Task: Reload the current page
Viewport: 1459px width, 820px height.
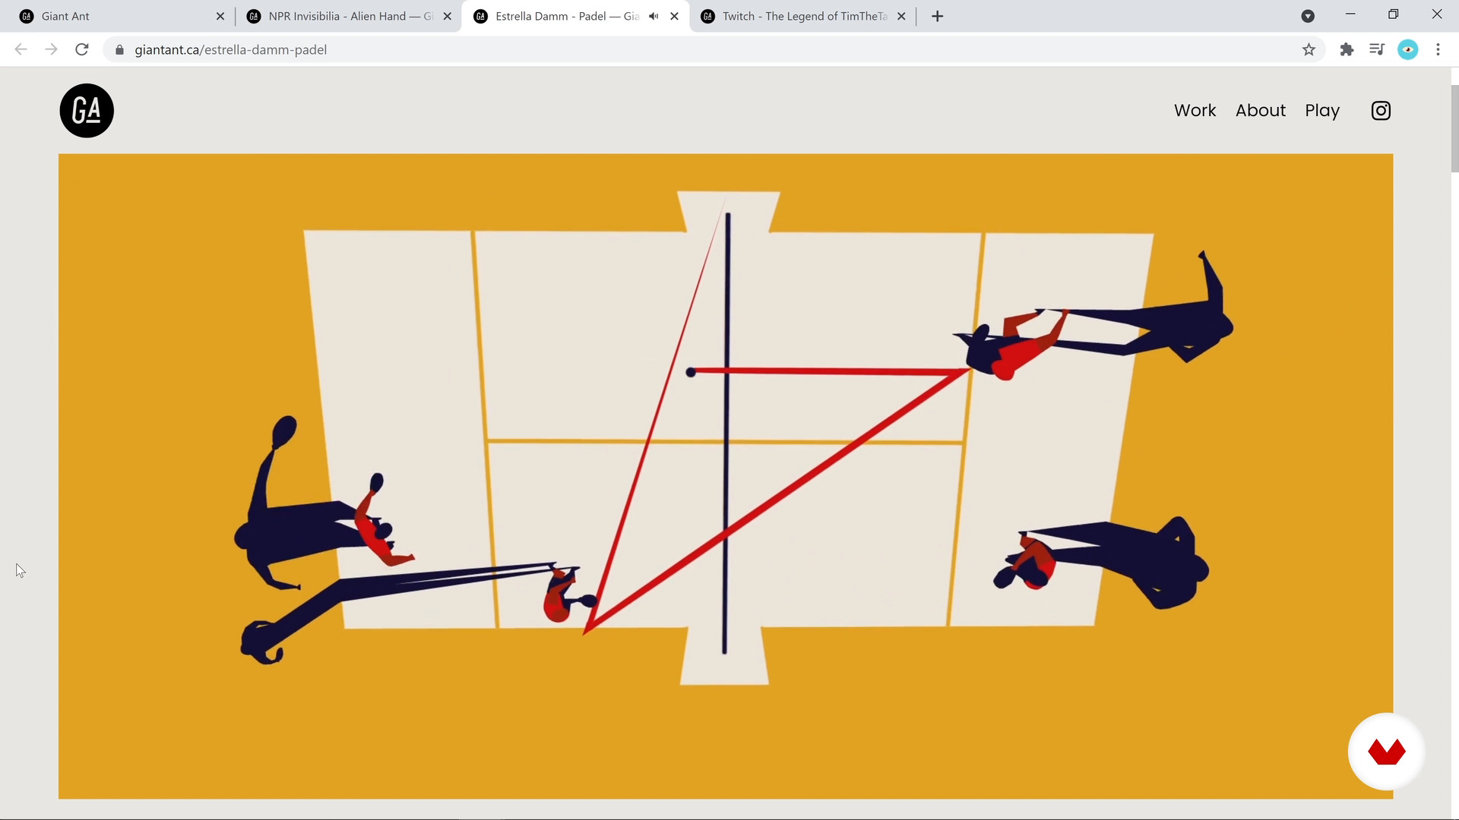Action: click(x=82, y=49)
